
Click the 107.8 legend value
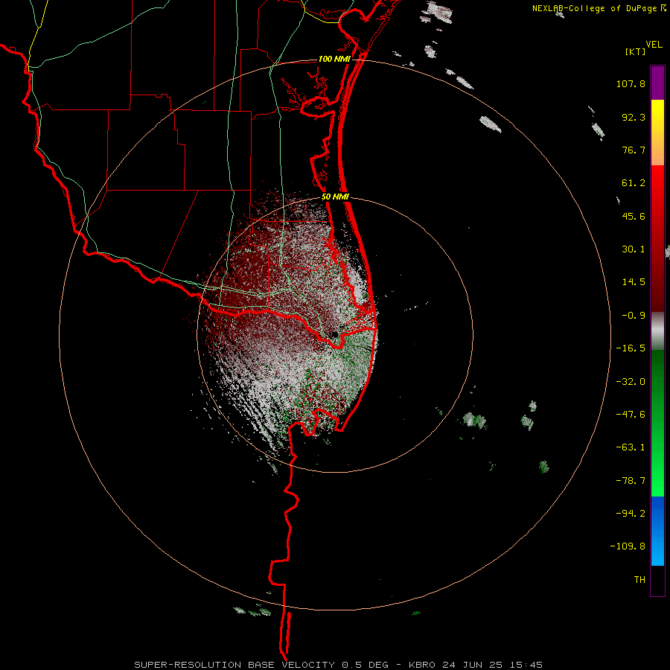click(631, 83)
